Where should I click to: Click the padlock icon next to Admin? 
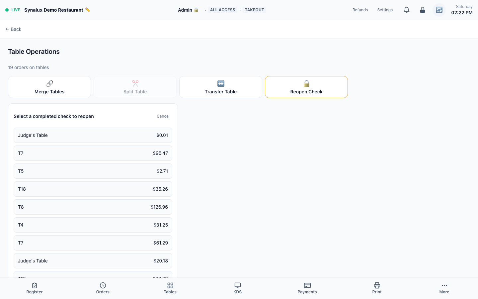click(196, 10)
